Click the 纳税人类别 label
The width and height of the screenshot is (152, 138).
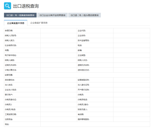pos(10,60)
